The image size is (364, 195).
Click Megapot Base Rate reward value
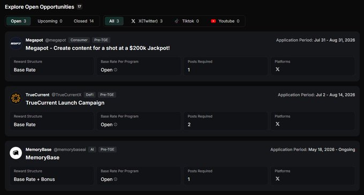(25, 70)
